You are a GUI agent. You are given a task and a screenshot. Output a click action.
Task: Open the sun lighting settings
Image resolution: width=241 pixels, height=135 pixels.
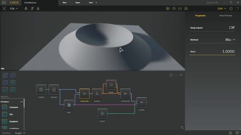tap(174, 9)
